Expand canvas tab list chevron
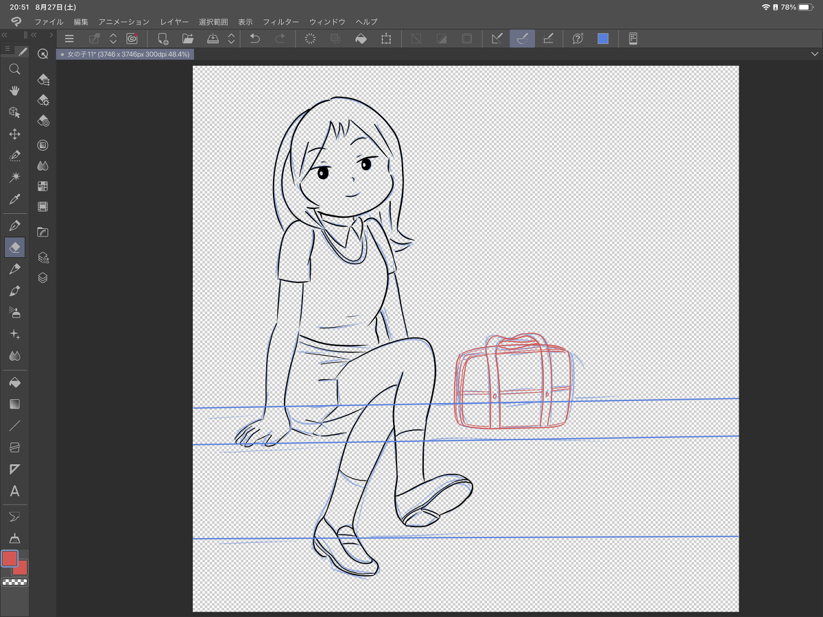 (x=814, y=53)
